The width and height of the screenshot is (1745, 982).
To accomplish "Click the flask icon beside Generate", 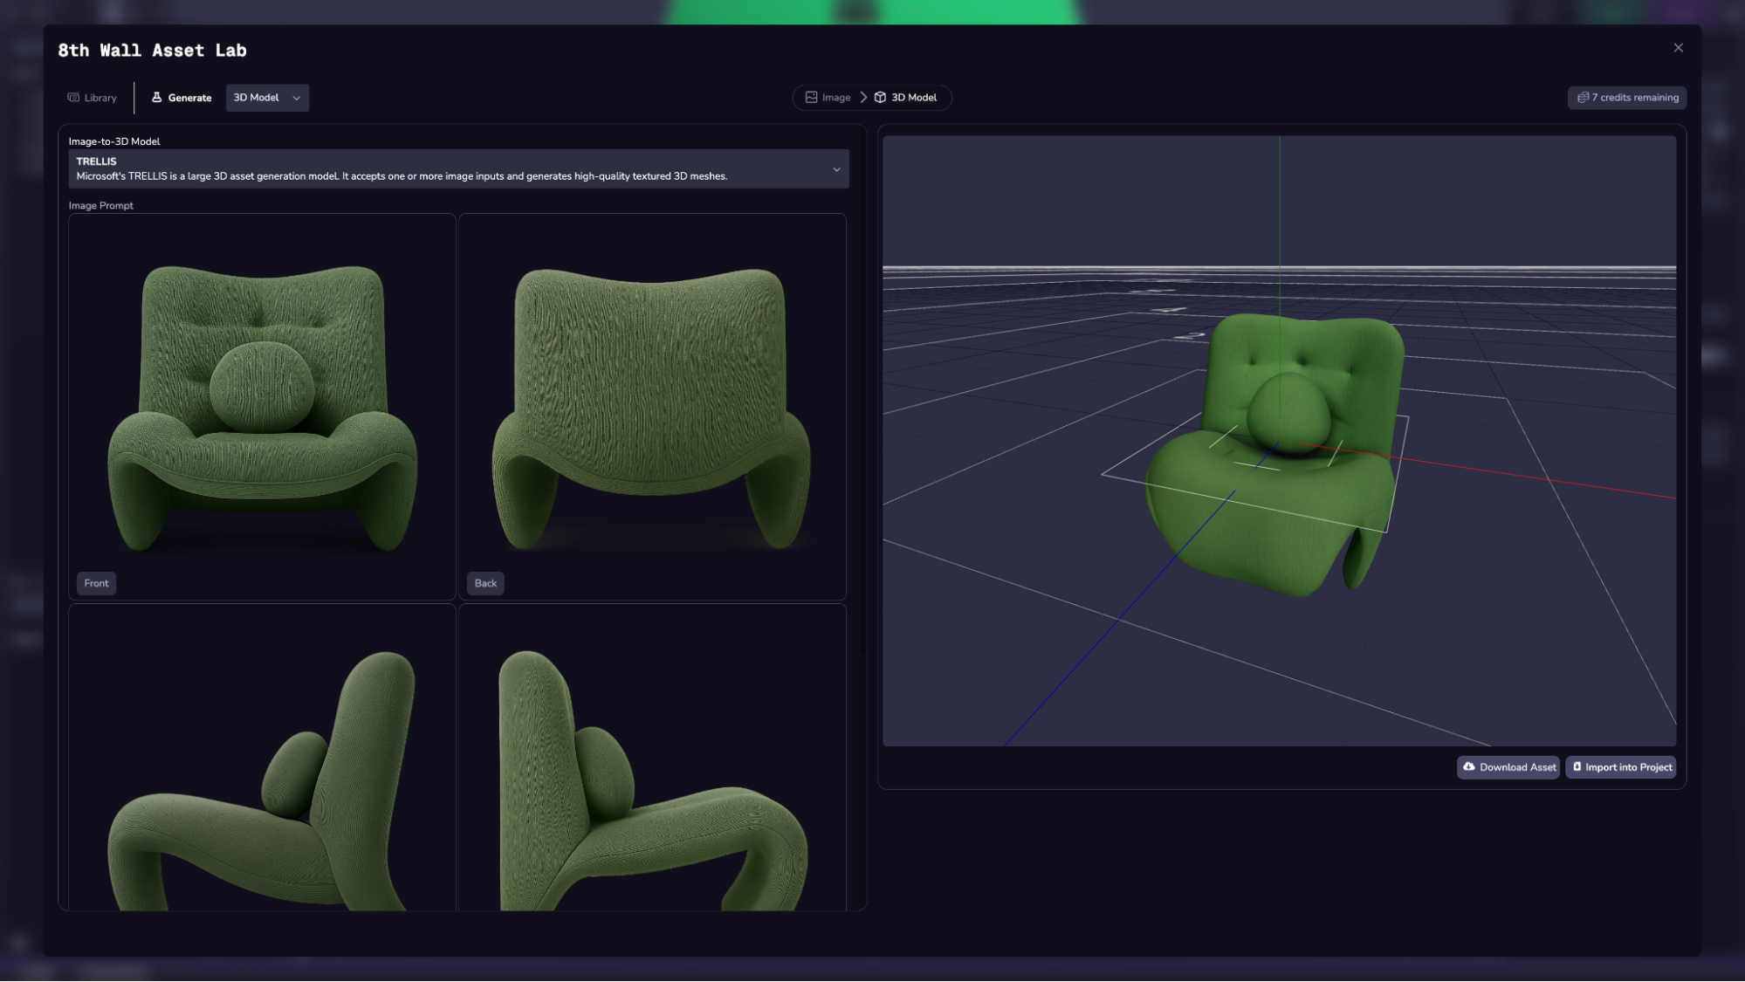I will pyautogui.click(x=157, y=98).
